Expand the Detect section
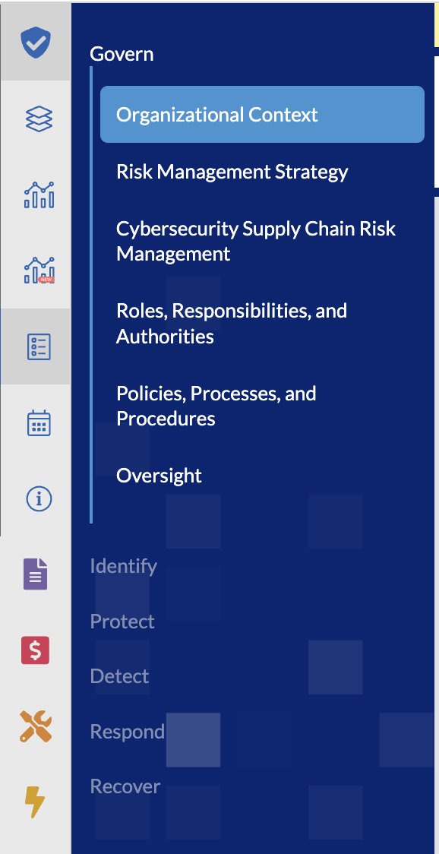This screenshot has height=854, width=439. click(120, 676)
